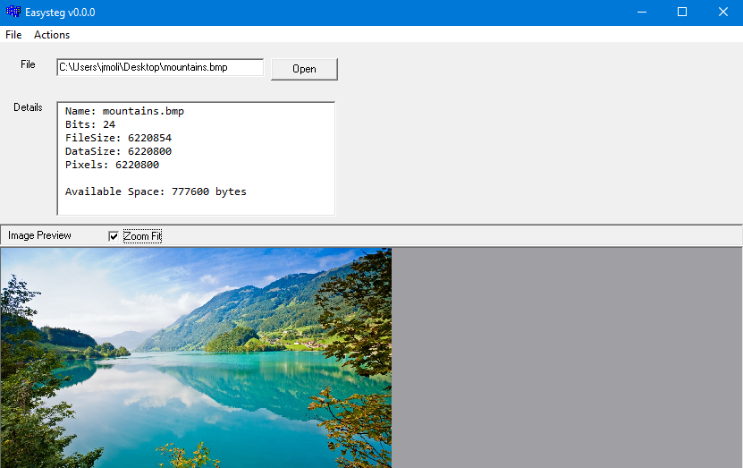Click the Name: mountains.bmp line in Details
The image size is (743, 468).
124,111
